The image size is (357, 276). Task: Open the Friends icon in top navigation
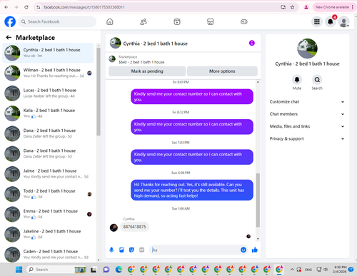coord(144,22)
